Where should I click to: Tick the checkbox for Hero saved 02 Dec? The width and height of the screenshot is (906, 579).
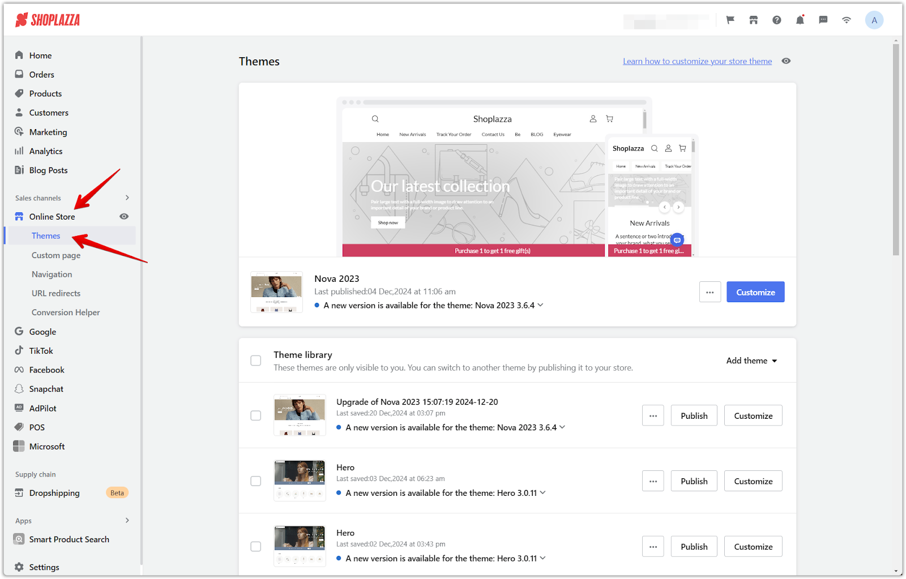click(x=256, y=547)
